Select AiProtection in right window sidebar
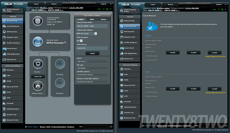This screenshot has width=230, height=133. [130, 32]
